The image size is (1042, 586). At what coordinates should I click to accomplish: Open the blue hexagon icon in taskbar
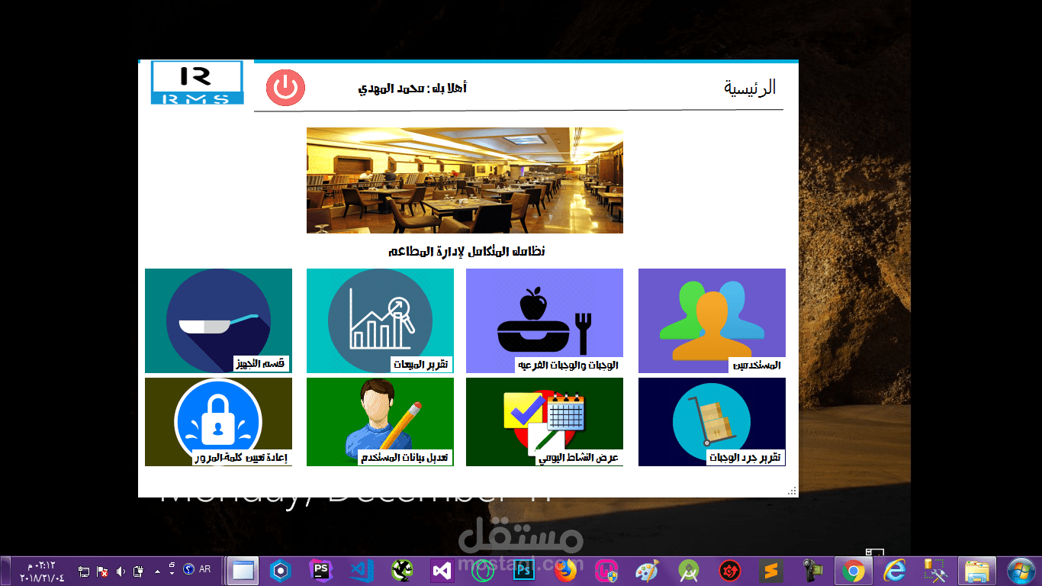click(281, 571)
